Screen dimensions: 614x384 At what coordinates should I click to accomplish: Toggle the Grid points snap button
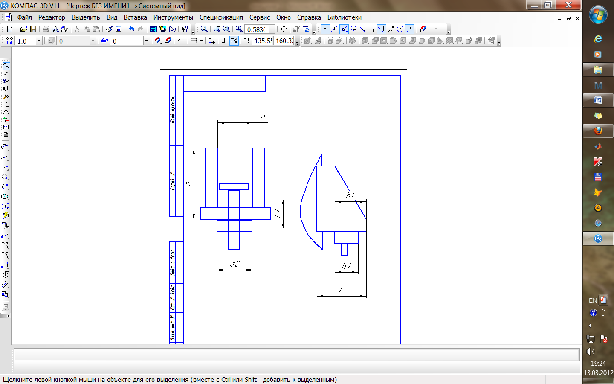point(373,29)
